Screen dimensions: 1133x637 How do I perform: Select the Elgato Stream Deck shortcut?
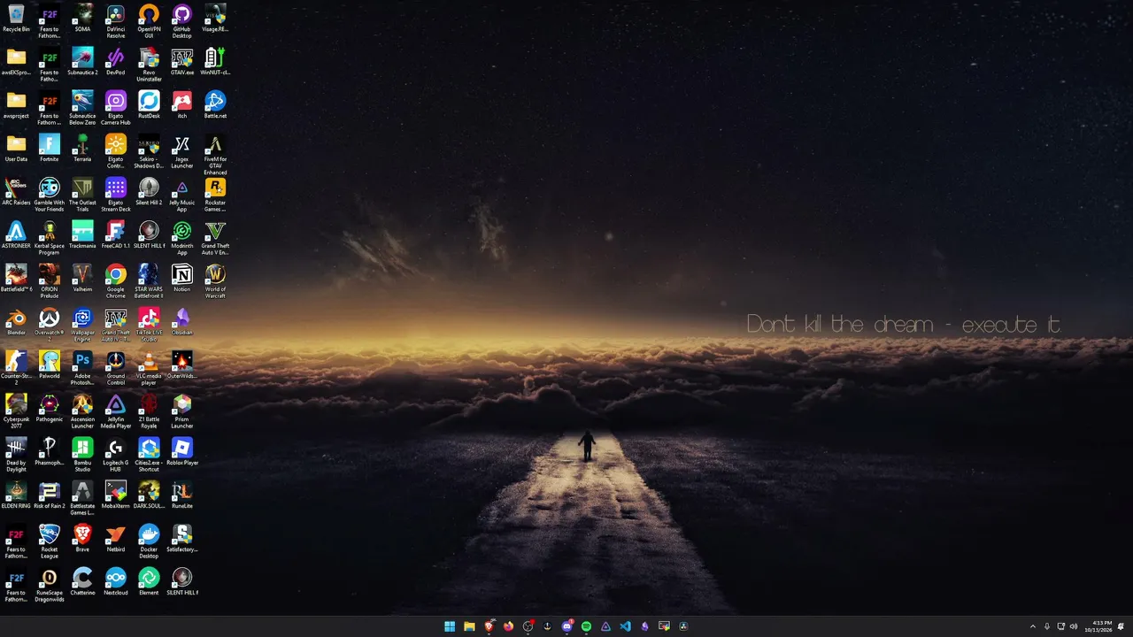116,195
